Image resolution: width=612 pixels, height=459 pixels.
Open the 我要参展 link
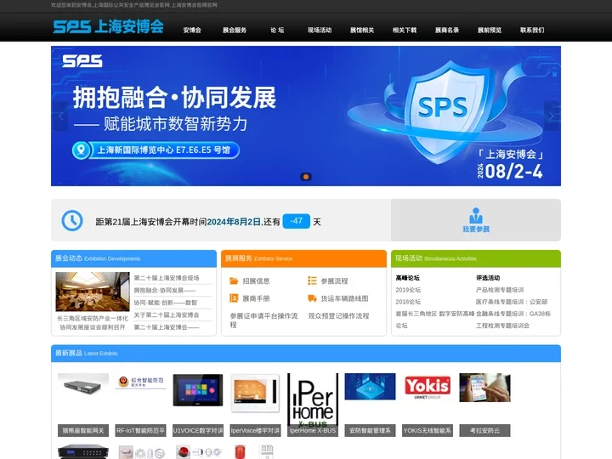(x=476, y=229)
